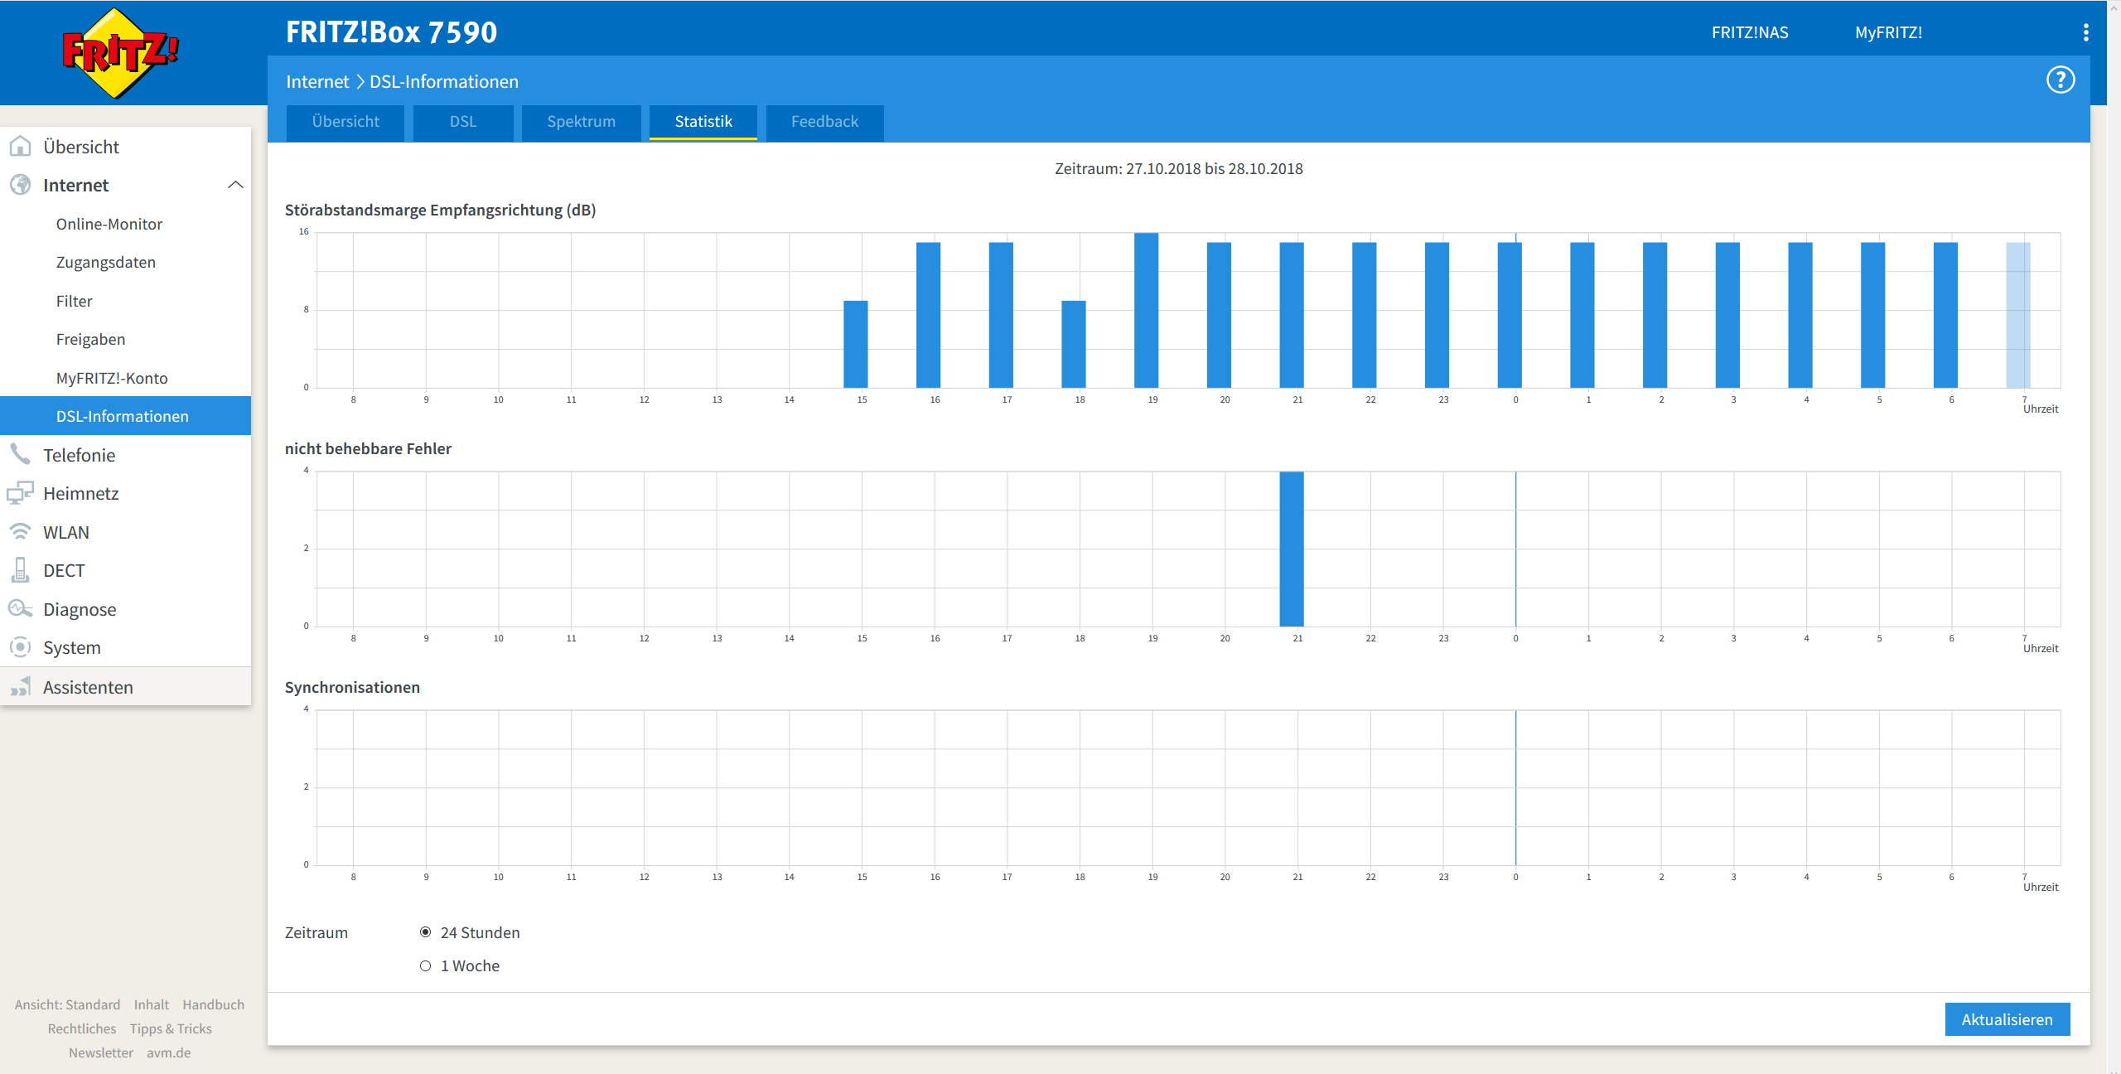The width and height of the screenshot is (2121, 1074).
Task: Click the WLAN wifi icon
Action: 20,531
